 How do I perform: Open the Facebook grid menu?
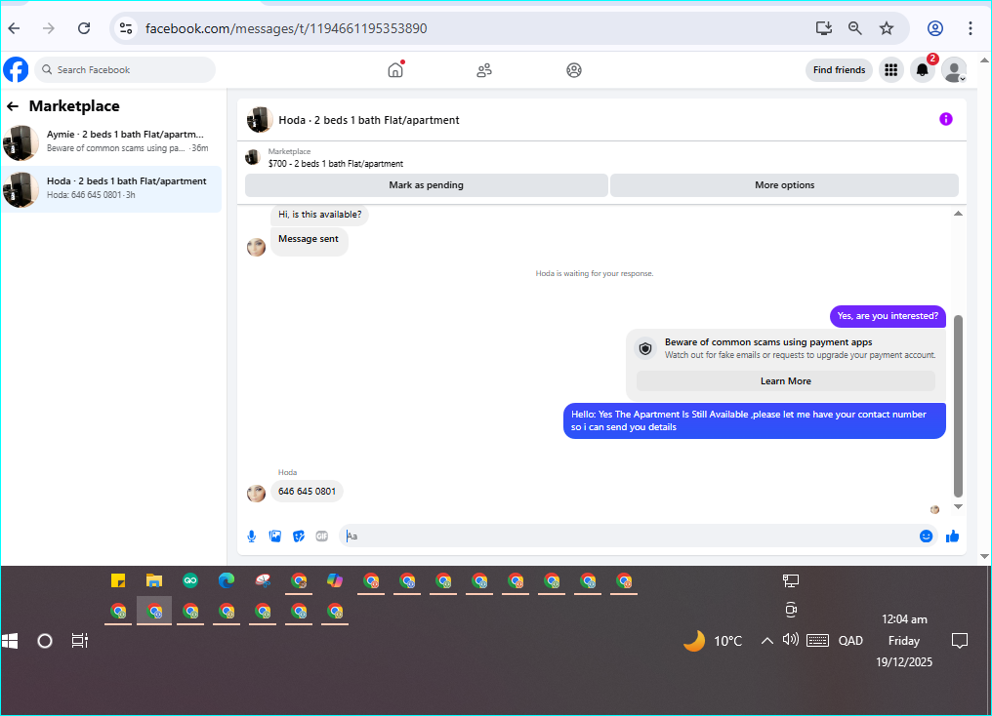pyautogui.click(x=890, y=69)
